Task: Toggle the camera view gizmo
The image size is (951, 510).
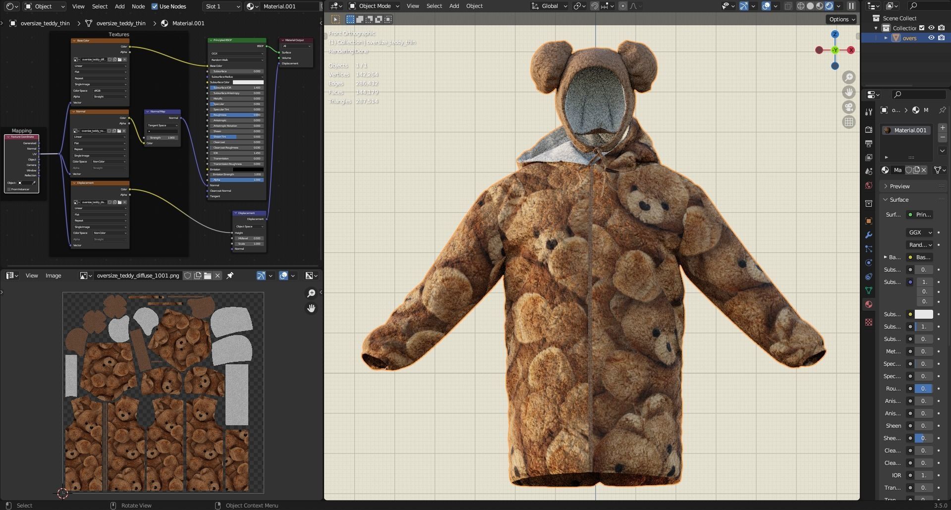Action: (849, 107)
